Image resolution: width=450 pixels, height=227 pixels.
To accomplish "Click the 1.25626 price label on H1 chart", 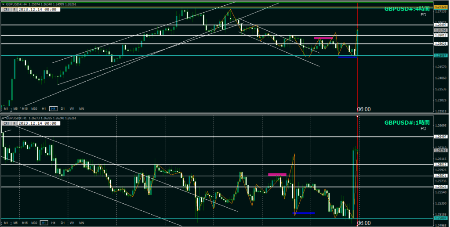I will point(440,187).
